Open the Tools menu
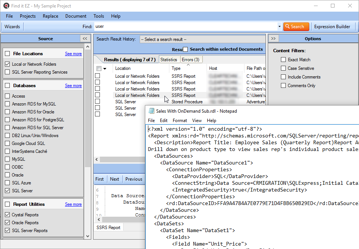The width and height of the screenshot is (359, 249). [x=99, y=16]
